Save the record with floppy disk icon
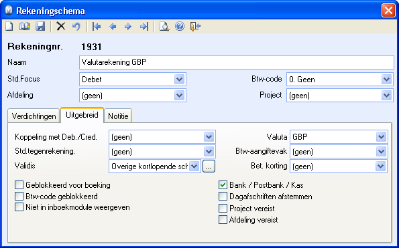Image resolution: width=399 pixels, height=248 pixels. (x=40, y=26)
